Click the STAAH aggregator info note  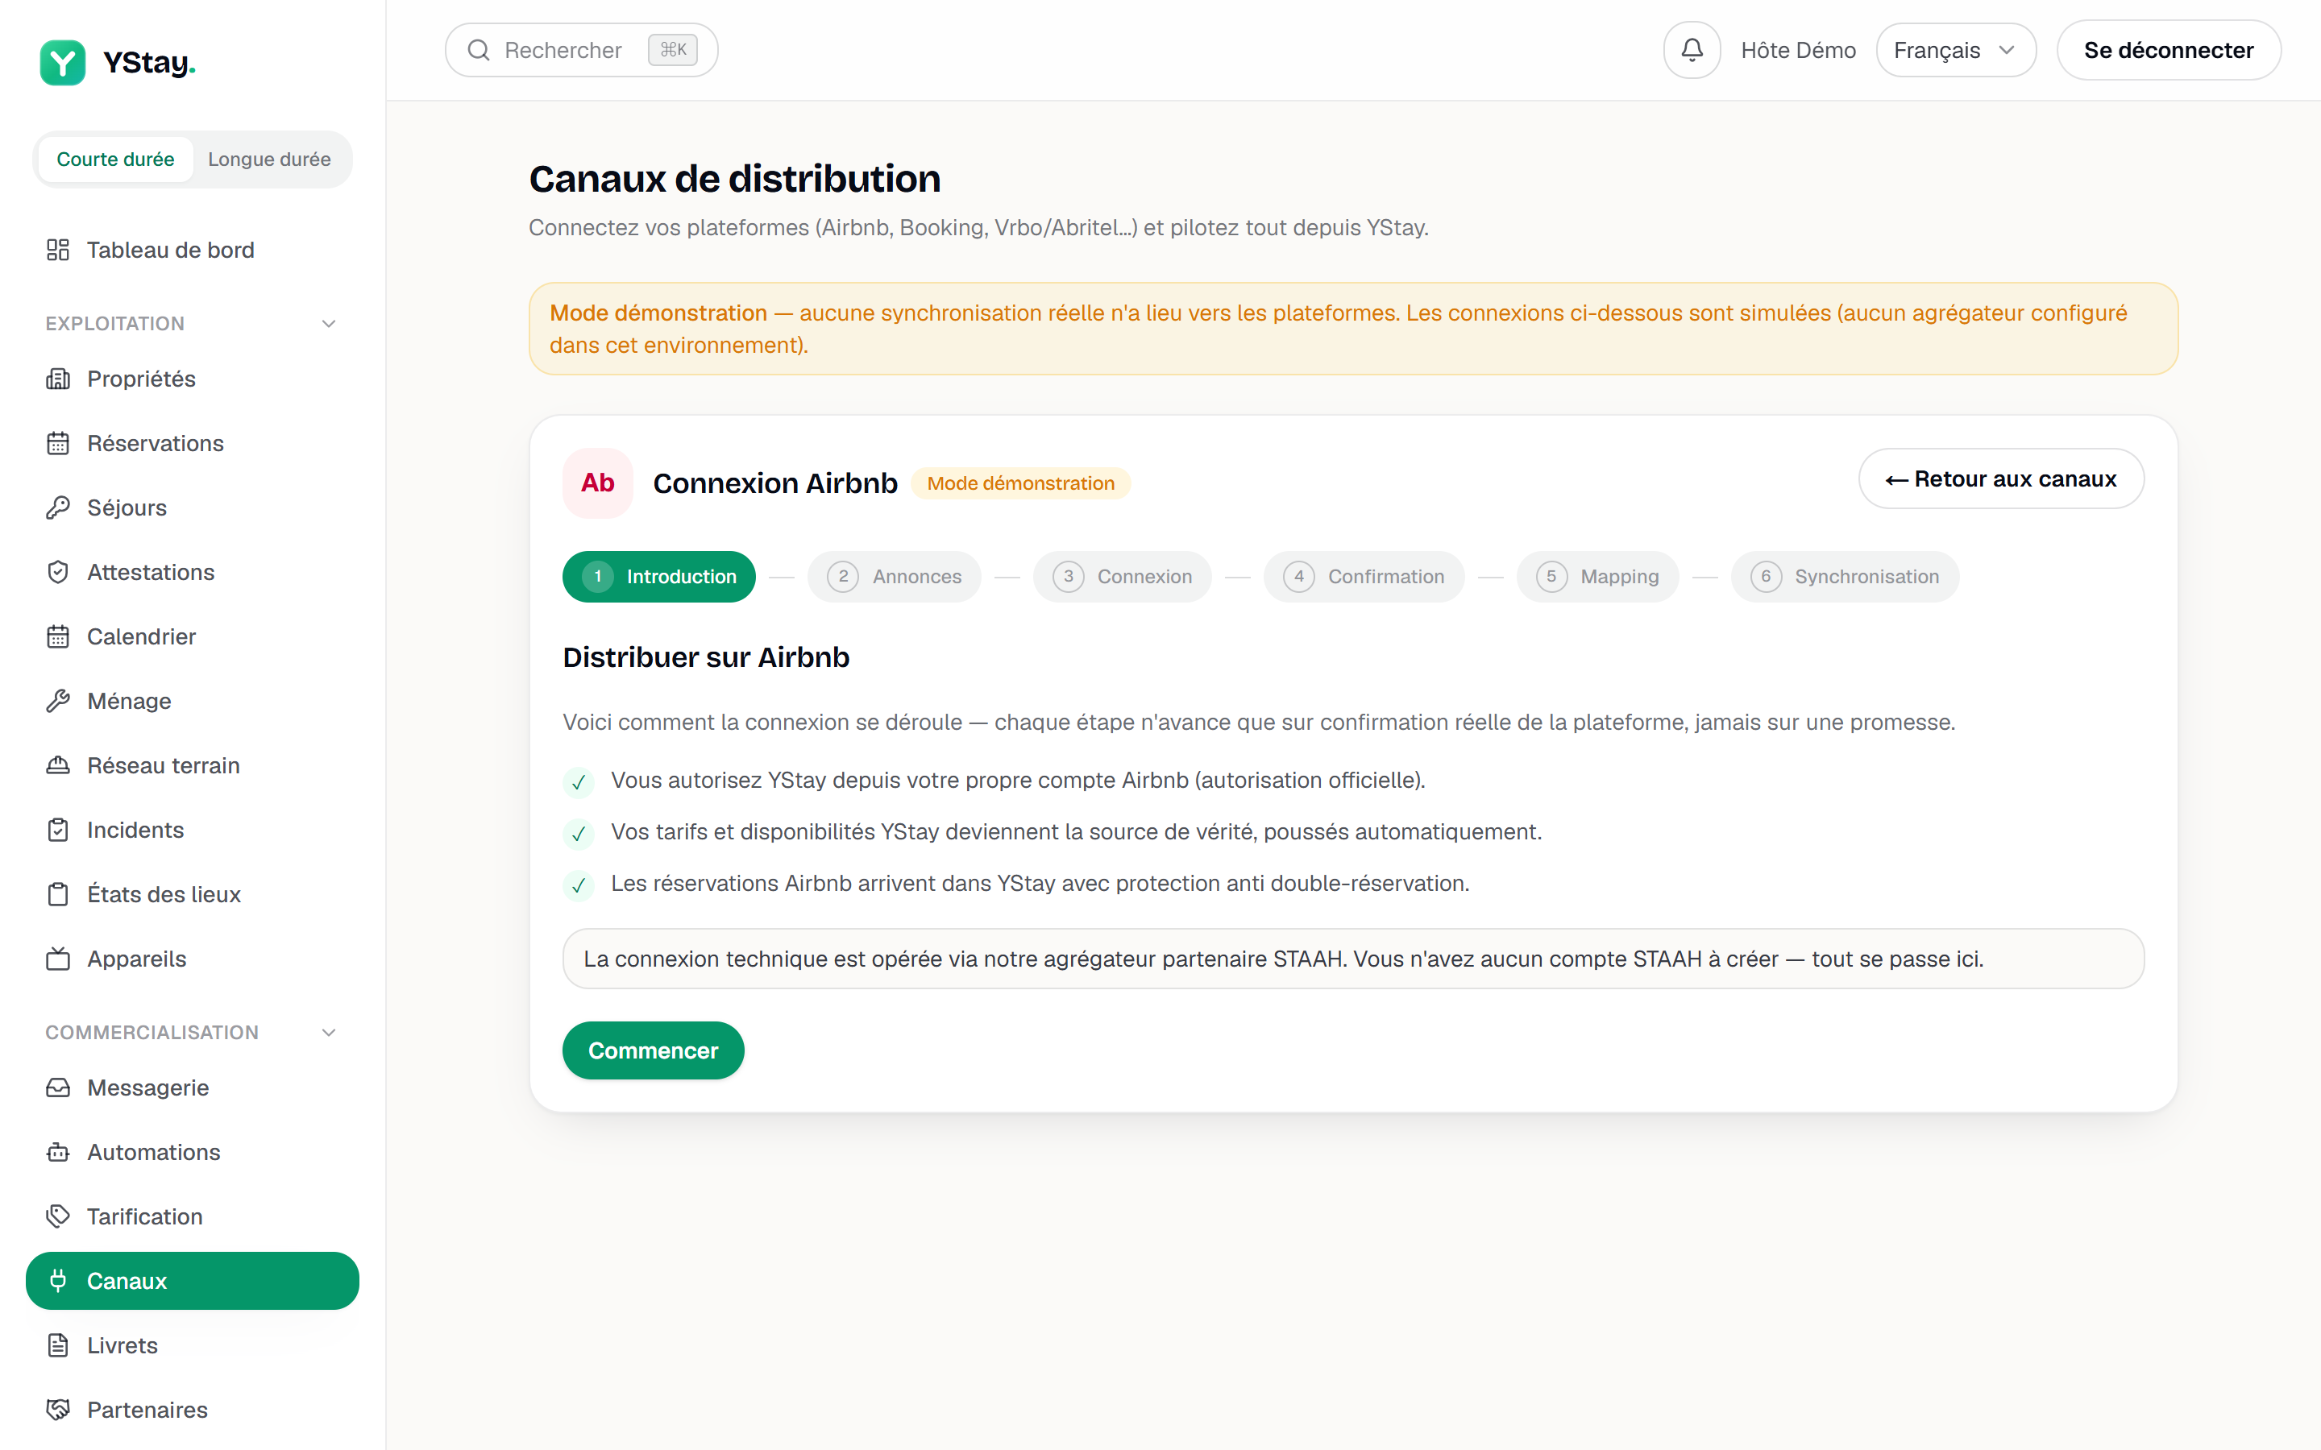point(1353,959)
